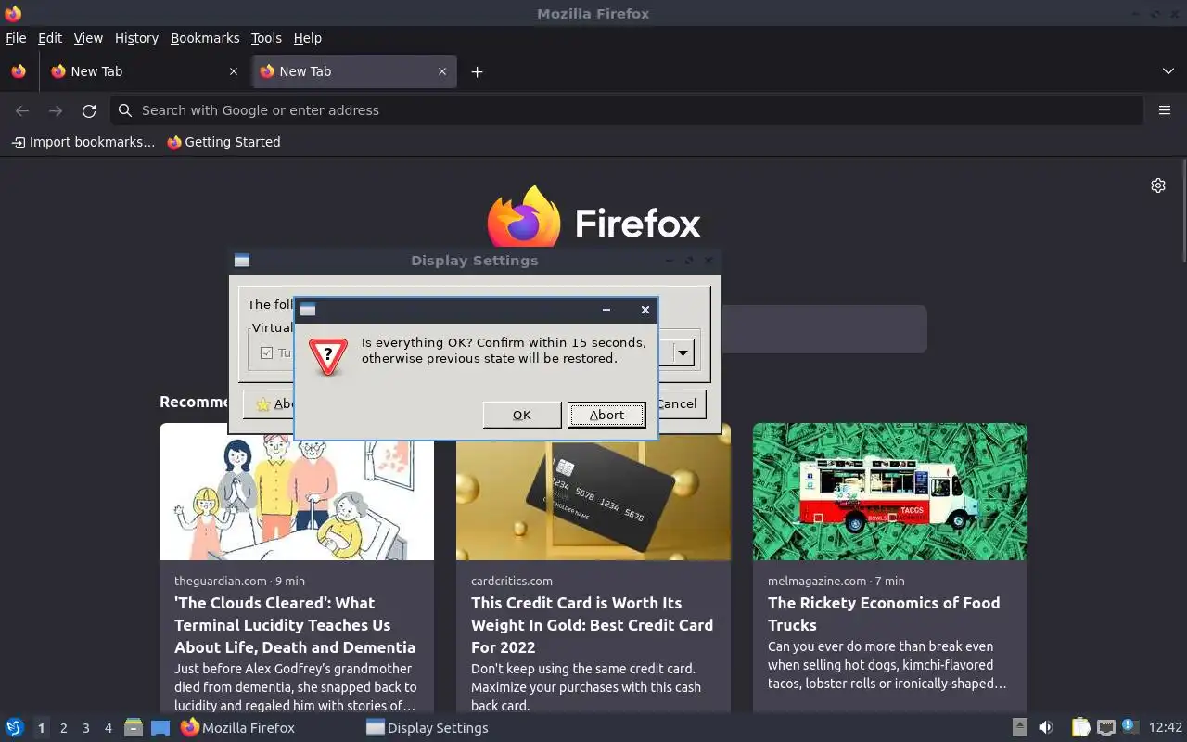This screenshot has height=742, width=1187.
Task: Switch to workspace 2 in the pager
Action: click(63, 728)
